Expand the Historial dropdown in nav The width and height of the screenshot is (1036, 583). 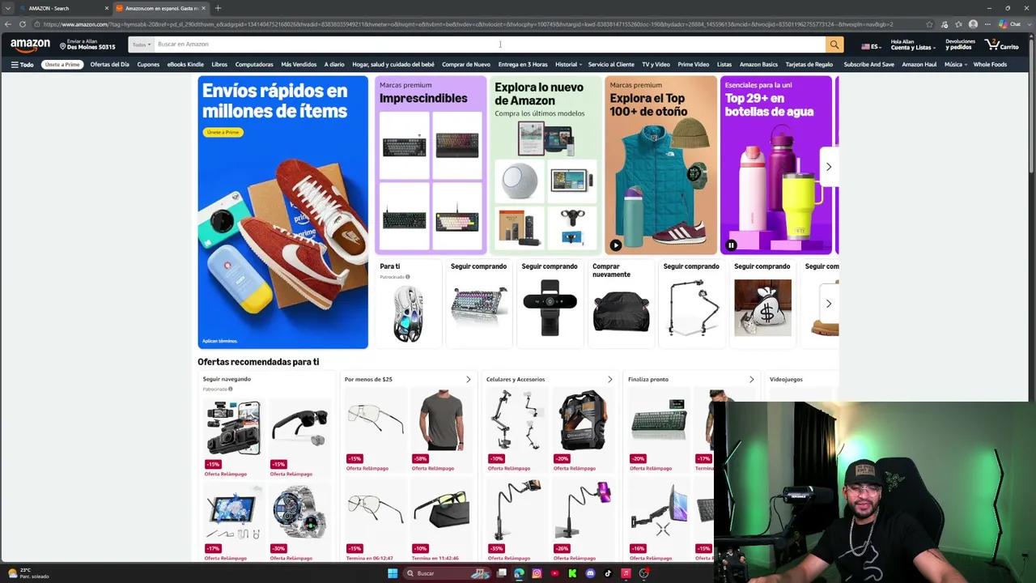pyautogui.click(x=568, y=65)
